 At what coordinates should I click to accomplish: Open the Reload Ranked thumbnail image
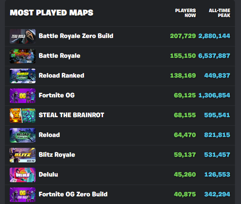(23, 76)
